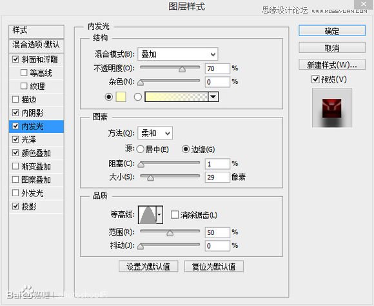
Task: Close the 图层样式 dialog window
Action: coord(364,4)
